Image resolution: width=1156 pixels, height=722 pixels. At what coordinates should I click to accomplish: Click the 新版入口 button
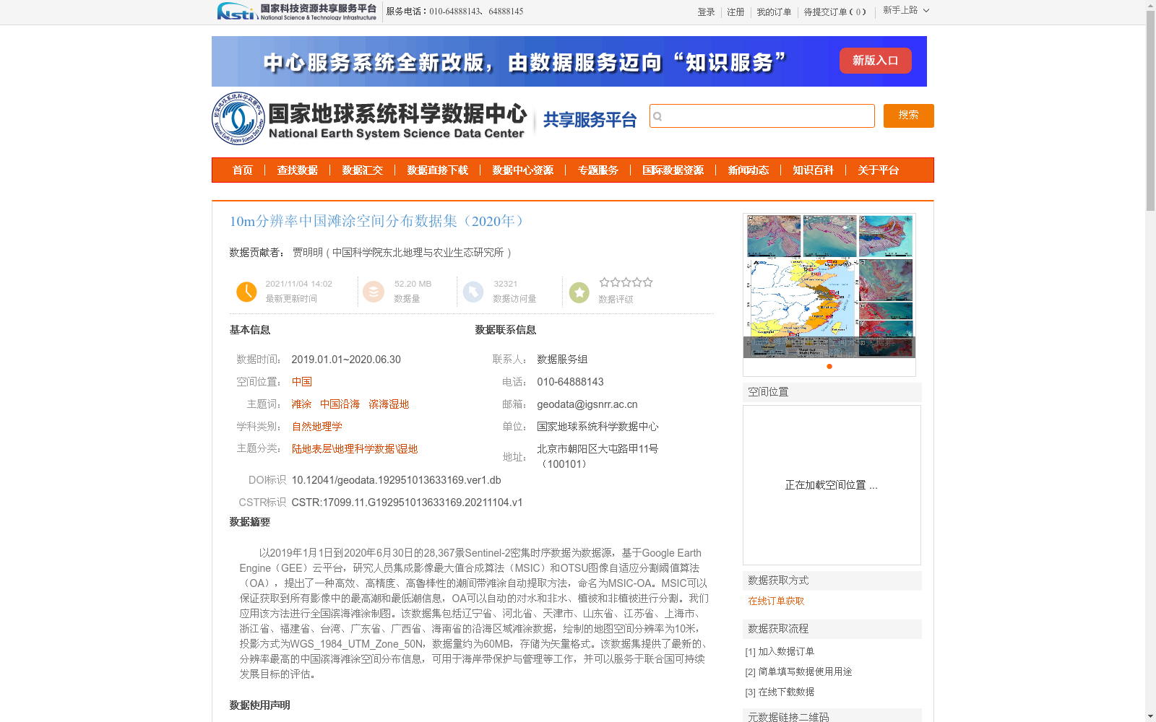pos(875,61)
